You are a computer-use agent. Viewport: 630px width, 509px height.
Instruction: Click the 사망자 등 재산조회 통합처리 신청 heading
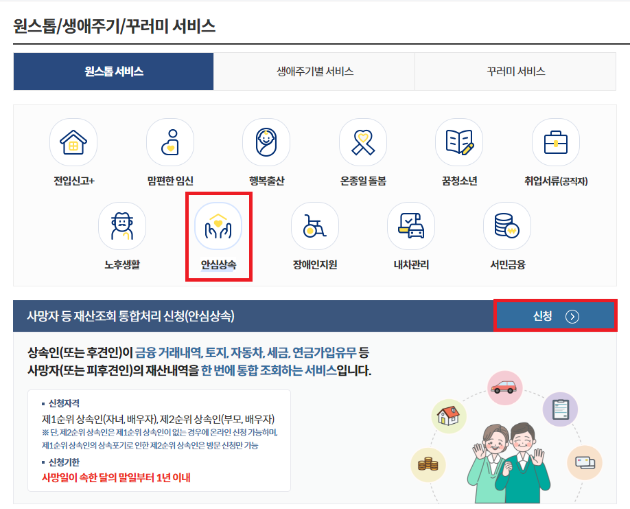tap(130, 316)
